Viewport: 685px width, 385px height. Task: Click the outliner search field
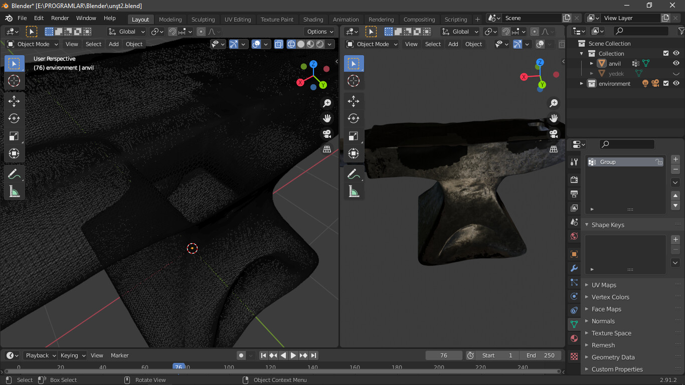641,31
